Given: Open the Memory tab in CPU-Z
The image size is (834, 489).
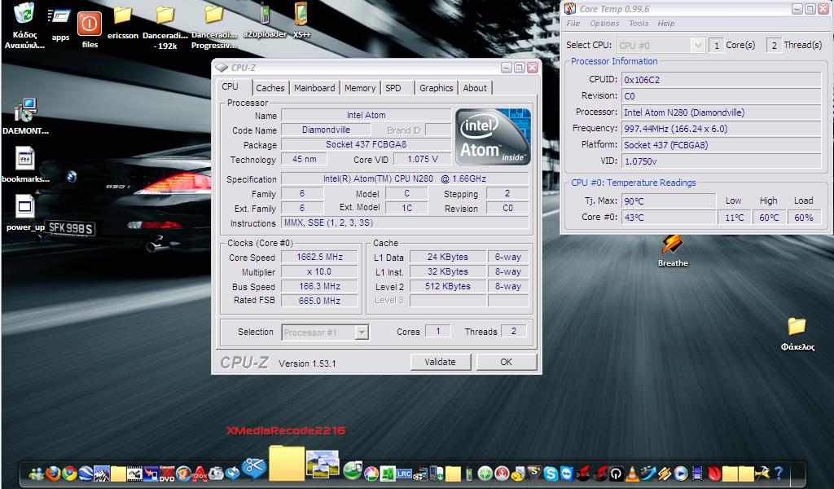Looking at the screenshot, I should click(359, 88).
